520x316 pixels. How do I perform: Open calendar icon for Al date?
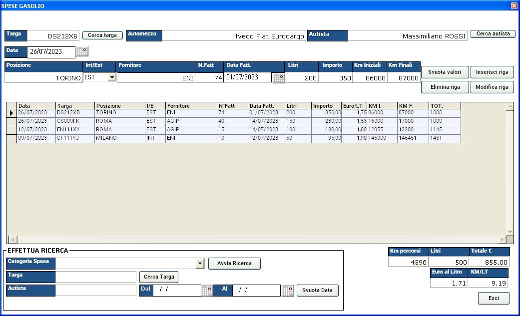(288, 291)
